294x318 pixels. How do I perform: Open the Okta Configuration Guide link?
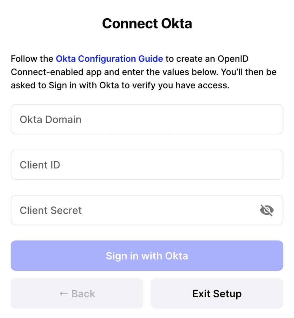click(109, 58)
